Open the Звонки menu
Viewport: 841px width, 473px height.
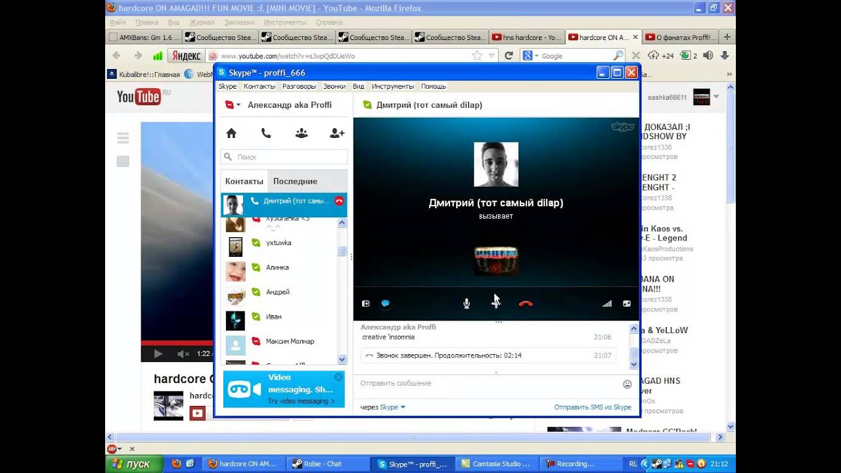click(x=334, y=86)
